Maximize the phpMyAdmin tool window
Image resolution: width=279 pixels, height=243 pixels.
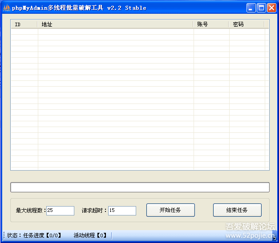tap(261, 8)
